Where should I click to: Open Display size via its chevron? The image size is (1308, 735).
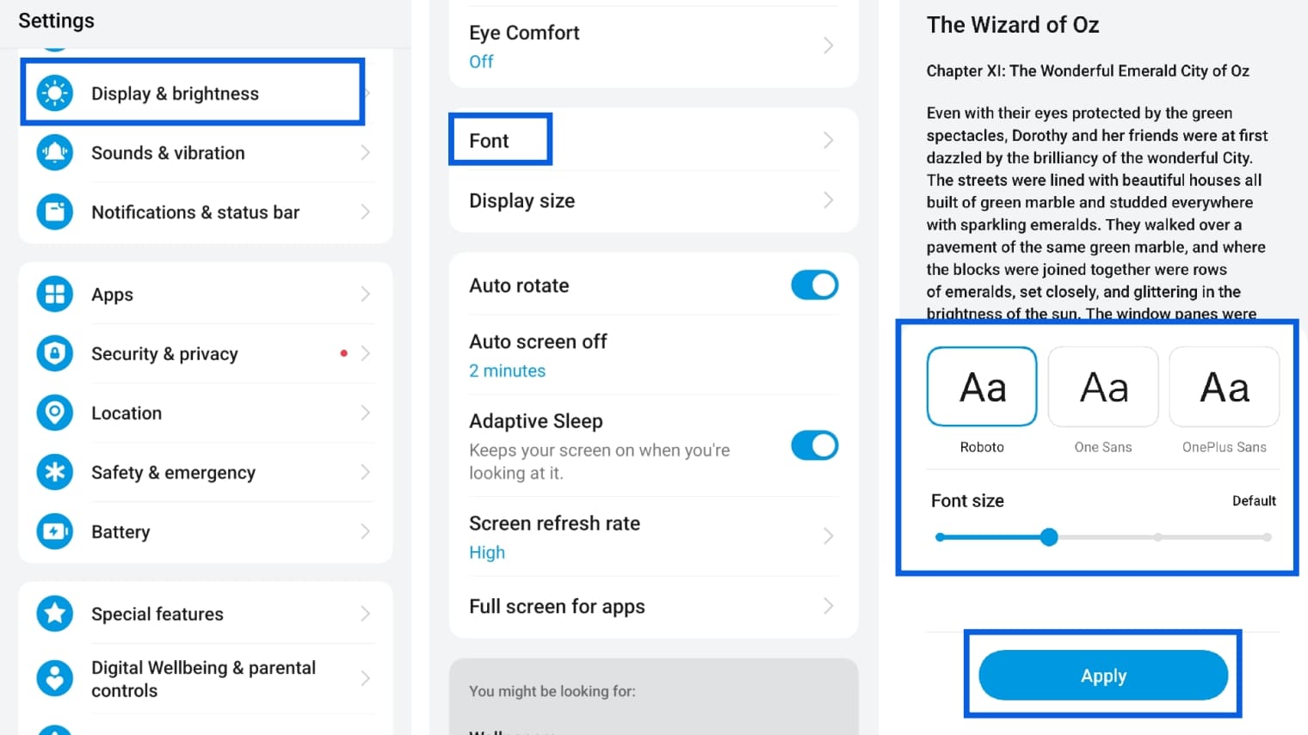pos(828,200)
